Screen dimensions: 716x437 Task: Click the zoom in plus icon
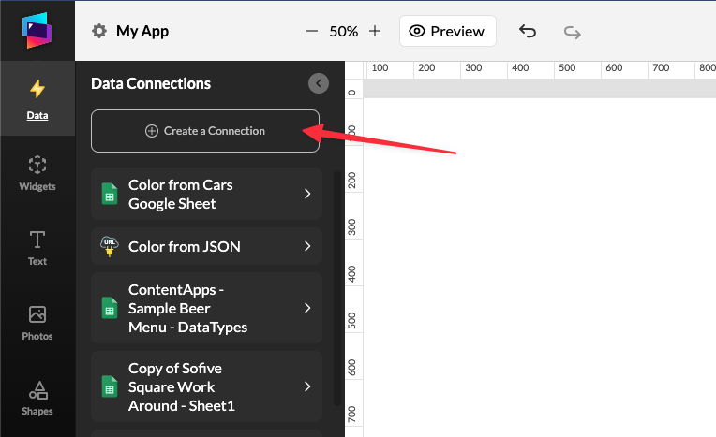(375, 31)
